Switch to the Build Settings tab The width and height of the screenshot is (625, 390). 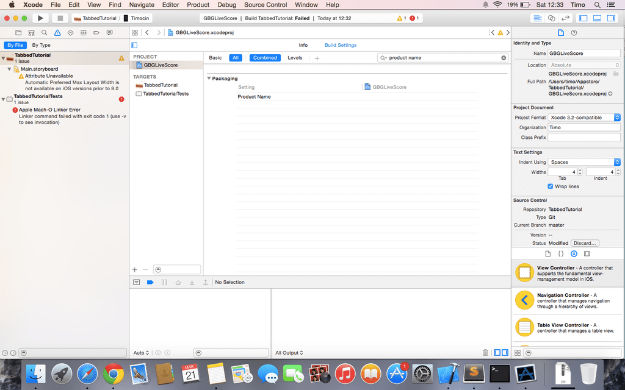pos(341,45)
